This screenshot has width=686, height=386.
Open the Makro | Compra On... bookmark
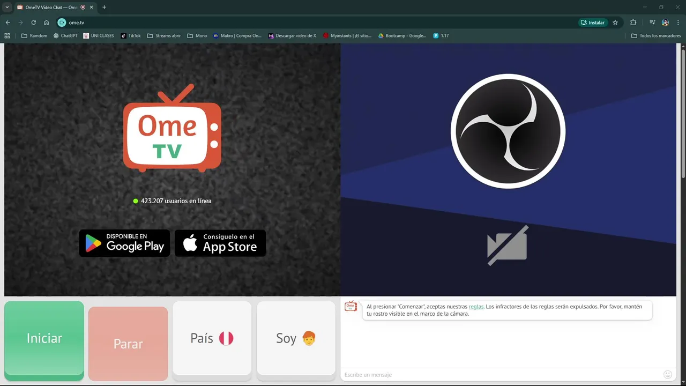click(237, 36)
